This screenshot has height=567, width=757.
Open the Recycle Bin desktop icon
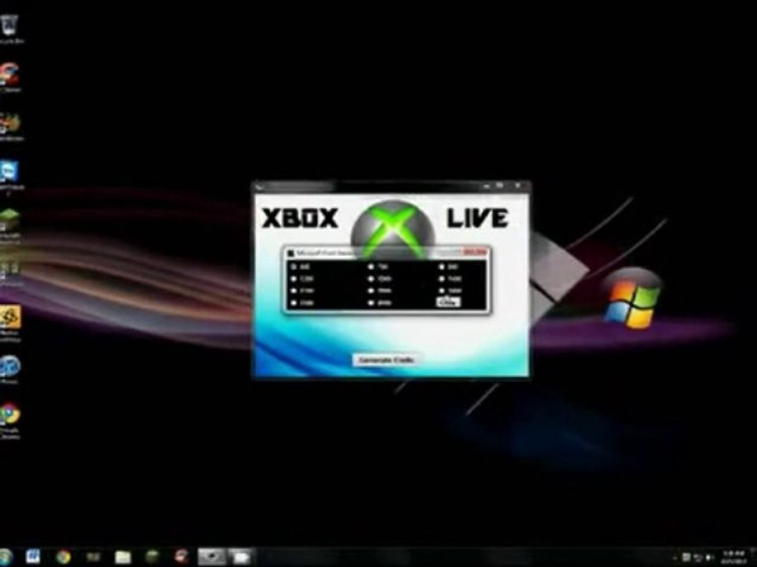click(x=9, y=28)
